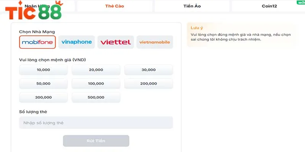
Task: Click the TIC88 logo
Action: point(34,11)
